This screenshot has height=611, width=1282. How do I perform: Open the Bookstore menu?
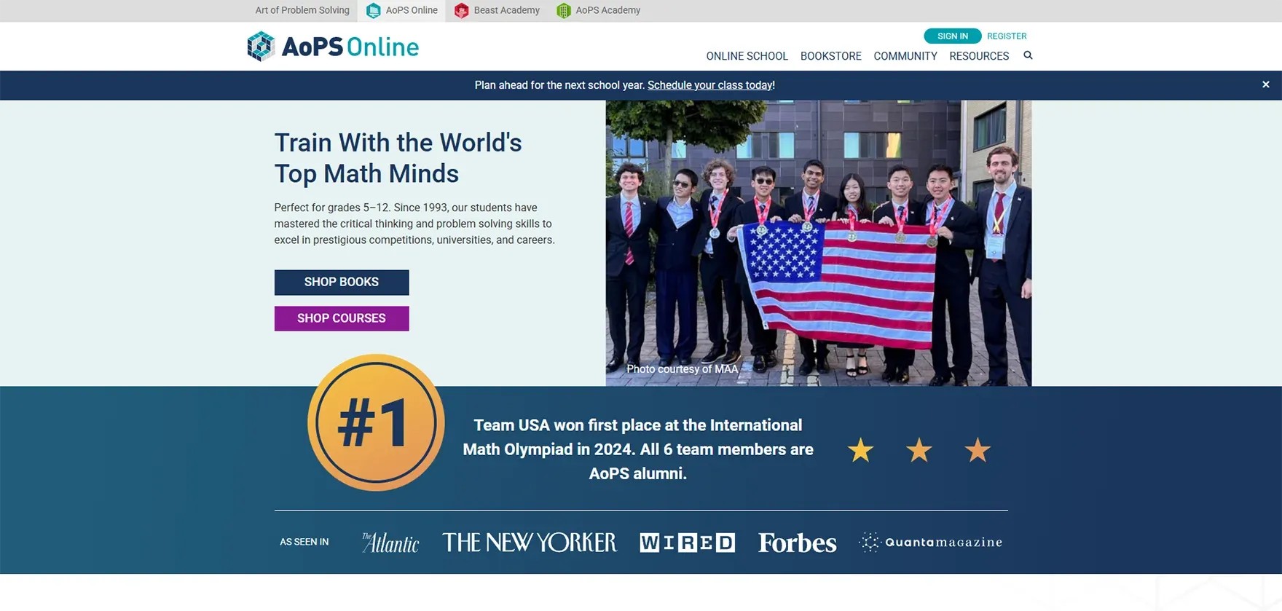pos(830,56)
